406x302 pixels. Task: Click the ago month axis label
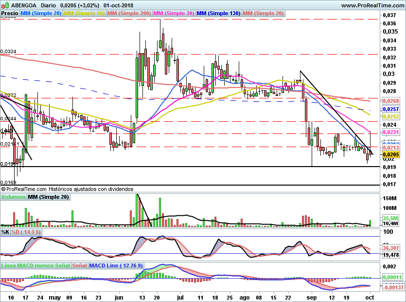click(x=245, y=297)
